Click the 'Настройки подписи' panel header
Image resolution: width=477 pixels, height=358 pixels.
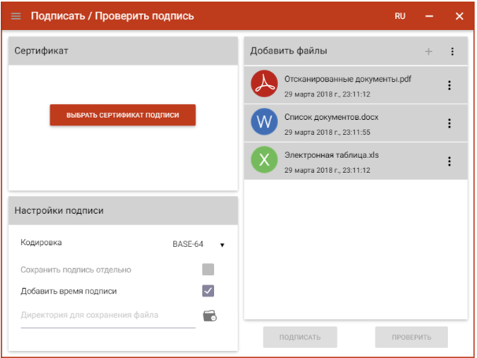tap(123, 211)
